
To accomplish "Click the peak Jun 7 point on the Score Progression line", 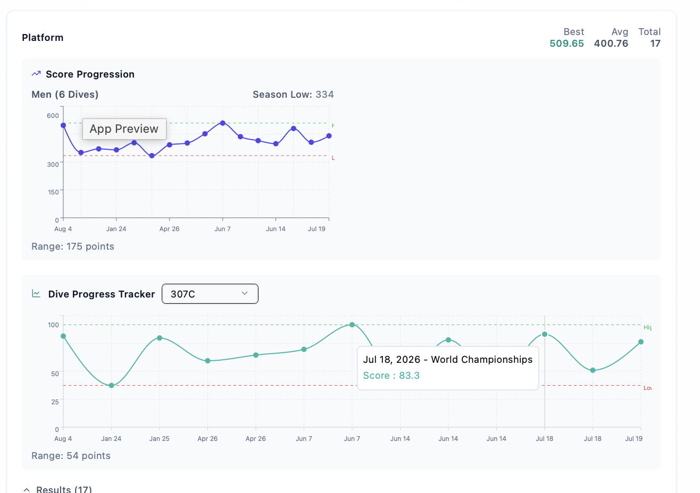I will point(223,123).
